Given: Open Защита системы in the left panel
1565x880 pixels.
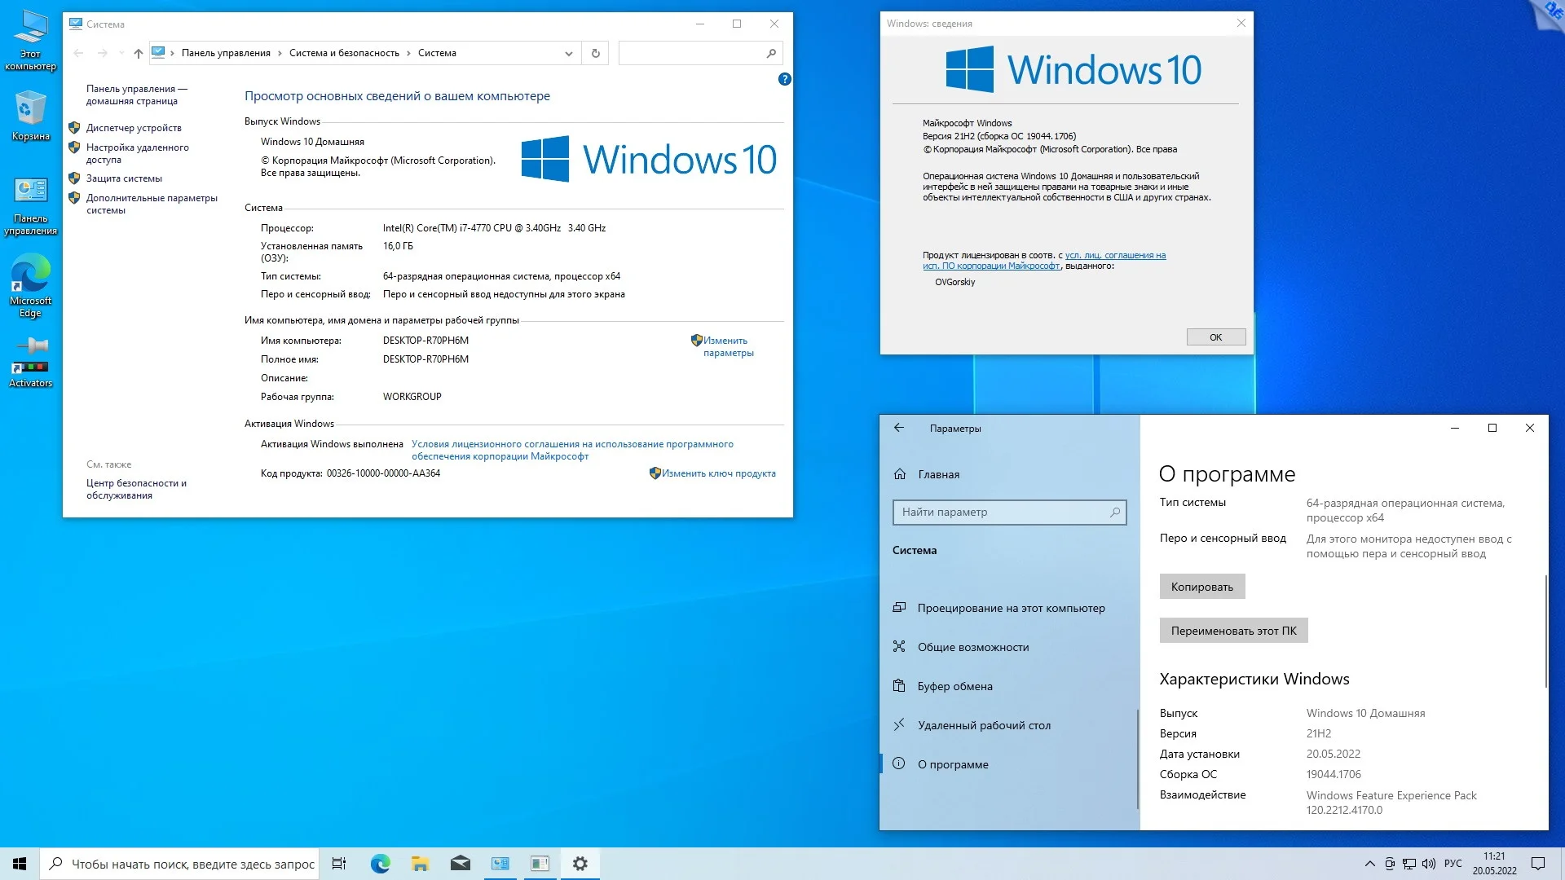Looking at the screenshot, I should click(x=124, y=178).
